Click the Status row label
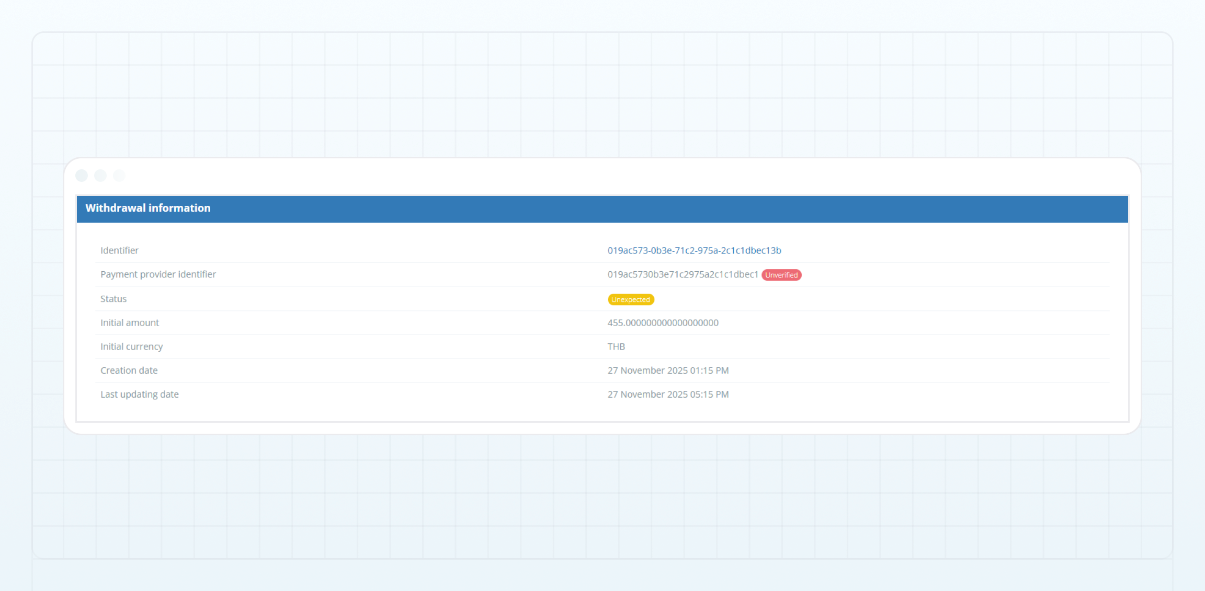The width and height of the screenshot is (1205, 591). point(113,299)
